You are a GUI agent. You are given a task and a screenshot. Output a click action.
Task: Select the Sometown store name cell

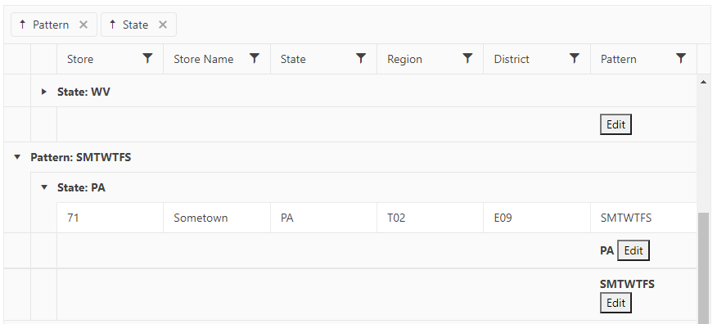click(x=217, y=218)
